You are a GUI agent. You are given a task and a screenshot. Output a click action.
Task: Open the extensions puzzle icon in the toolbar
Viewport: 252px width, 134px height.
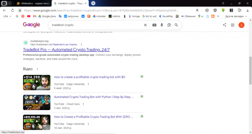click(x=240, y=10)
